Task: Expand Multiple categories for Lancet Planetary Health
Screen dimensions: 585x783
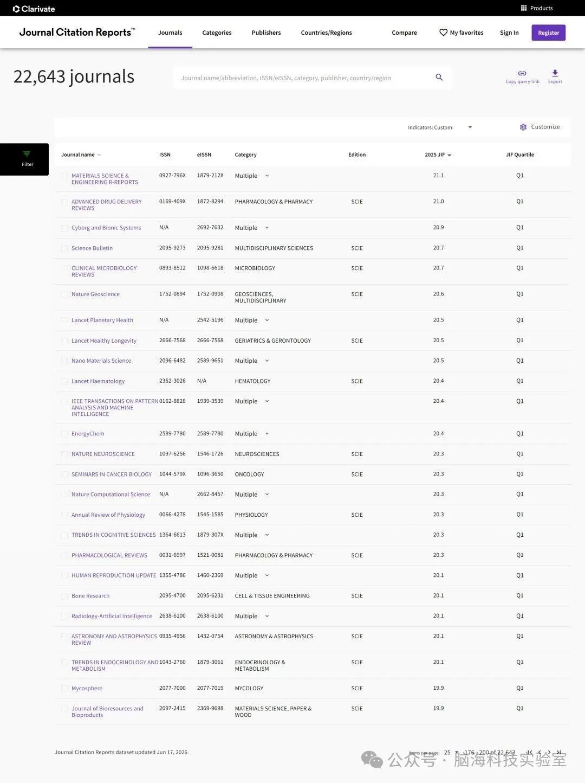Action: point(267,320)
